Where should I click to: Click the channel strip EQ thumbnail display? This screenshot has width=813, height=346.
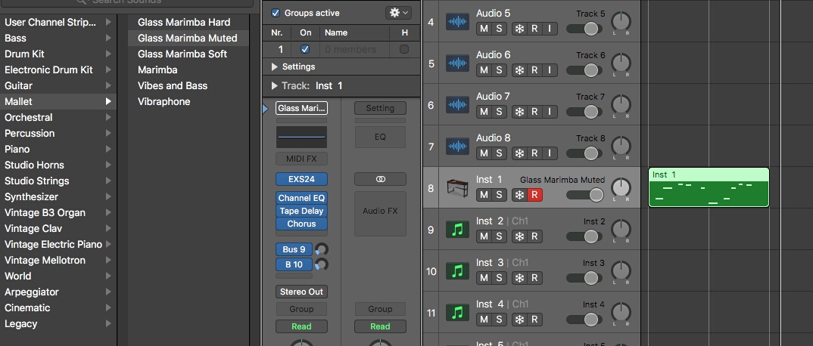[x=301, y=137]
